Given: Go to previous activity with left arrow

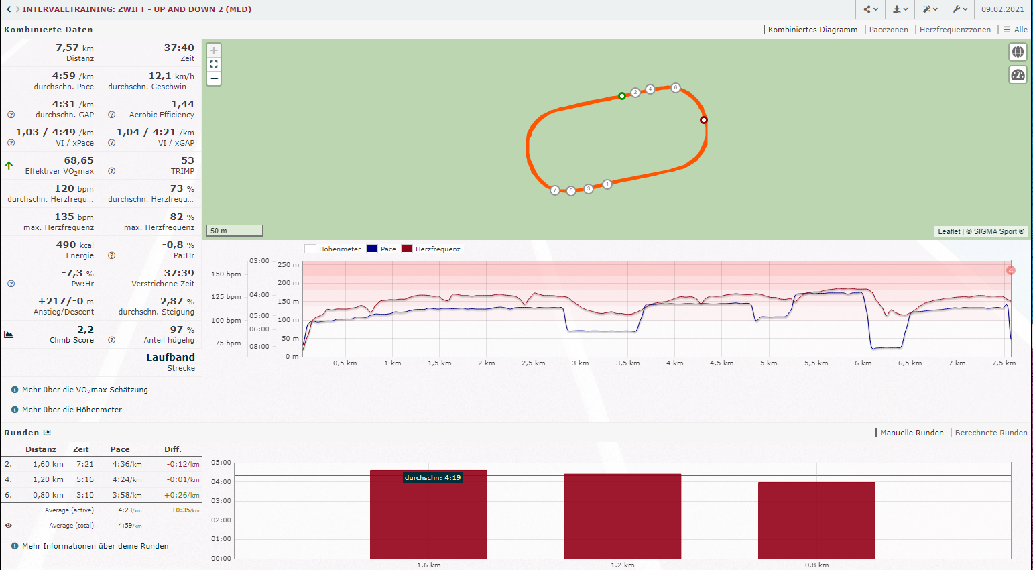Looking at the screenshot, I should 9,9.
